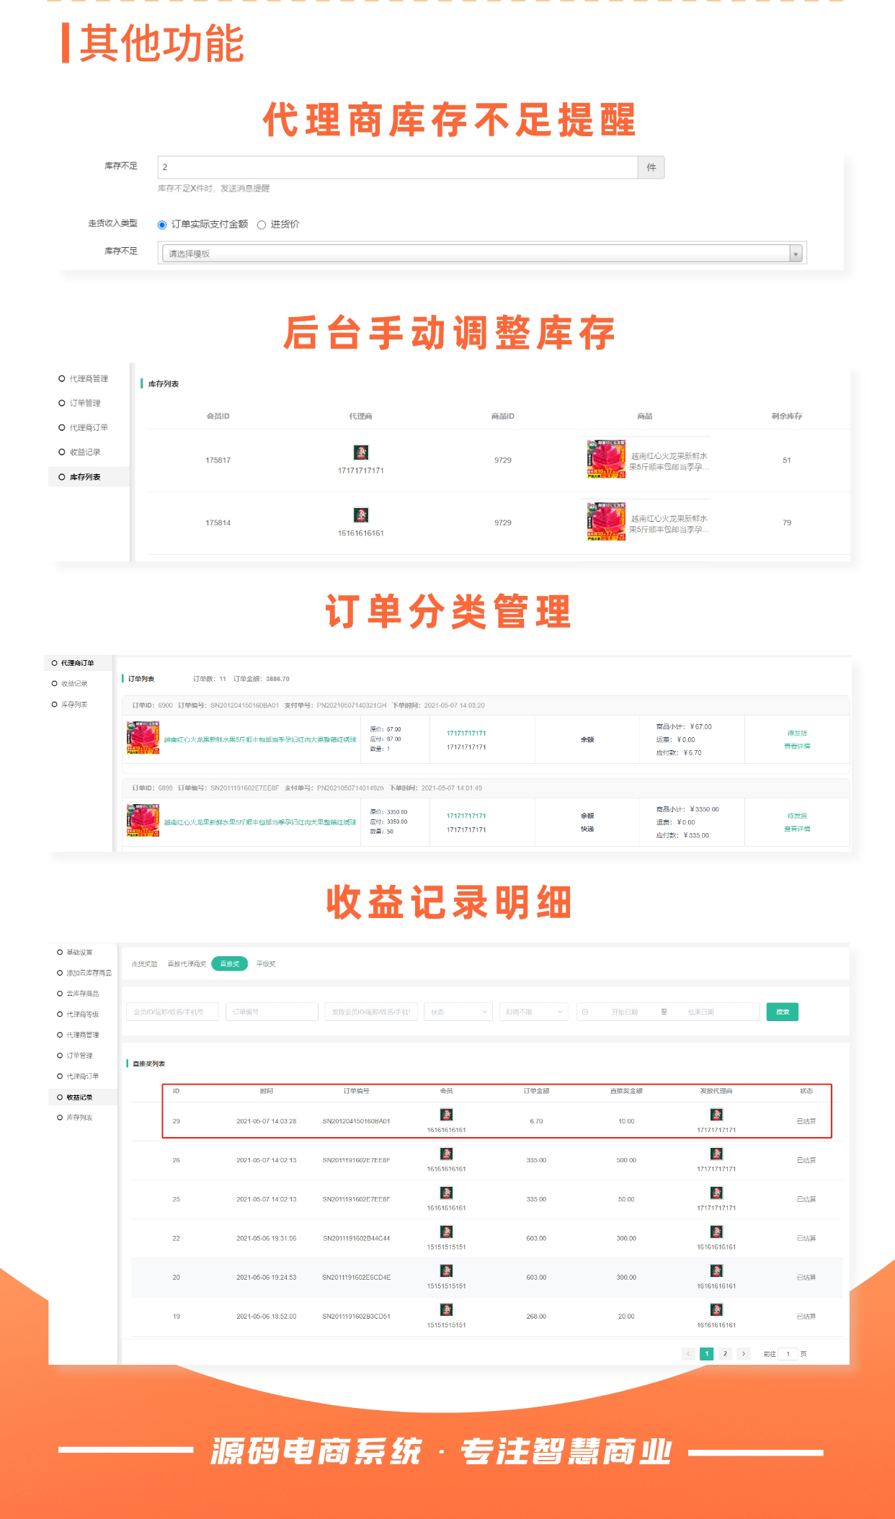Image resolution: width=895 pixels, height=1519 pixels.
Task: Select the 订单实际支付金额 radio option
Action: (162, 225)
